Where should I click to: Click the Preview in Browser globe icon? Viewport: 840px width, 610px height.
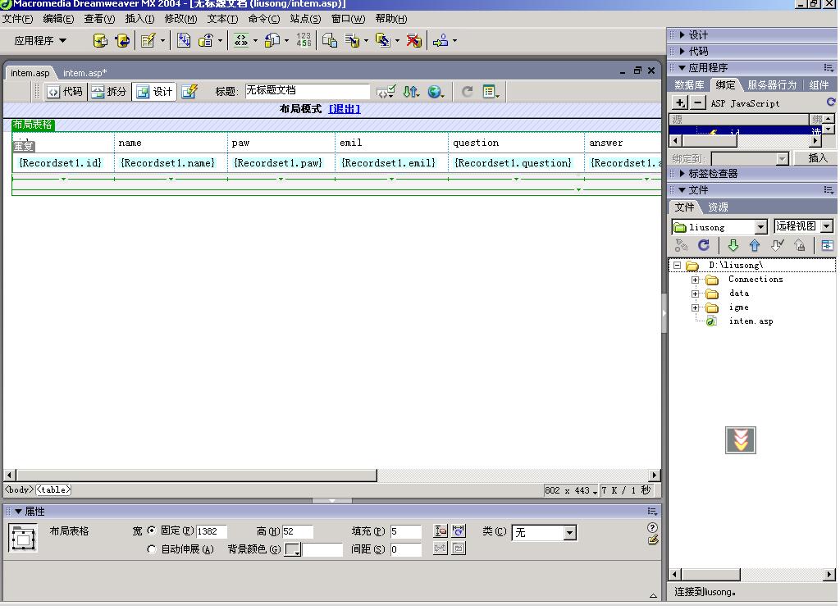(435, 92)
